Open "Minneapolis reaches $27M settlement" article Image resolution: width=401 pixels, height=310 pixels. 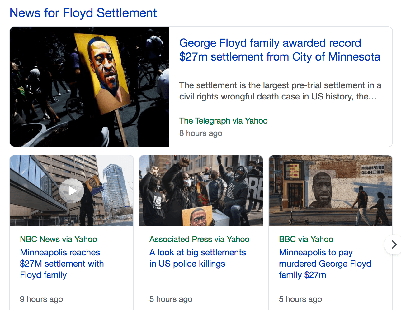coord(62,264)
